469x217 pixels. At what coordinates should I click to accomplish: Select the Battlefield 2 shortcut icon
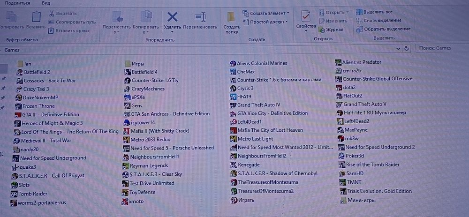coord(20,72)
